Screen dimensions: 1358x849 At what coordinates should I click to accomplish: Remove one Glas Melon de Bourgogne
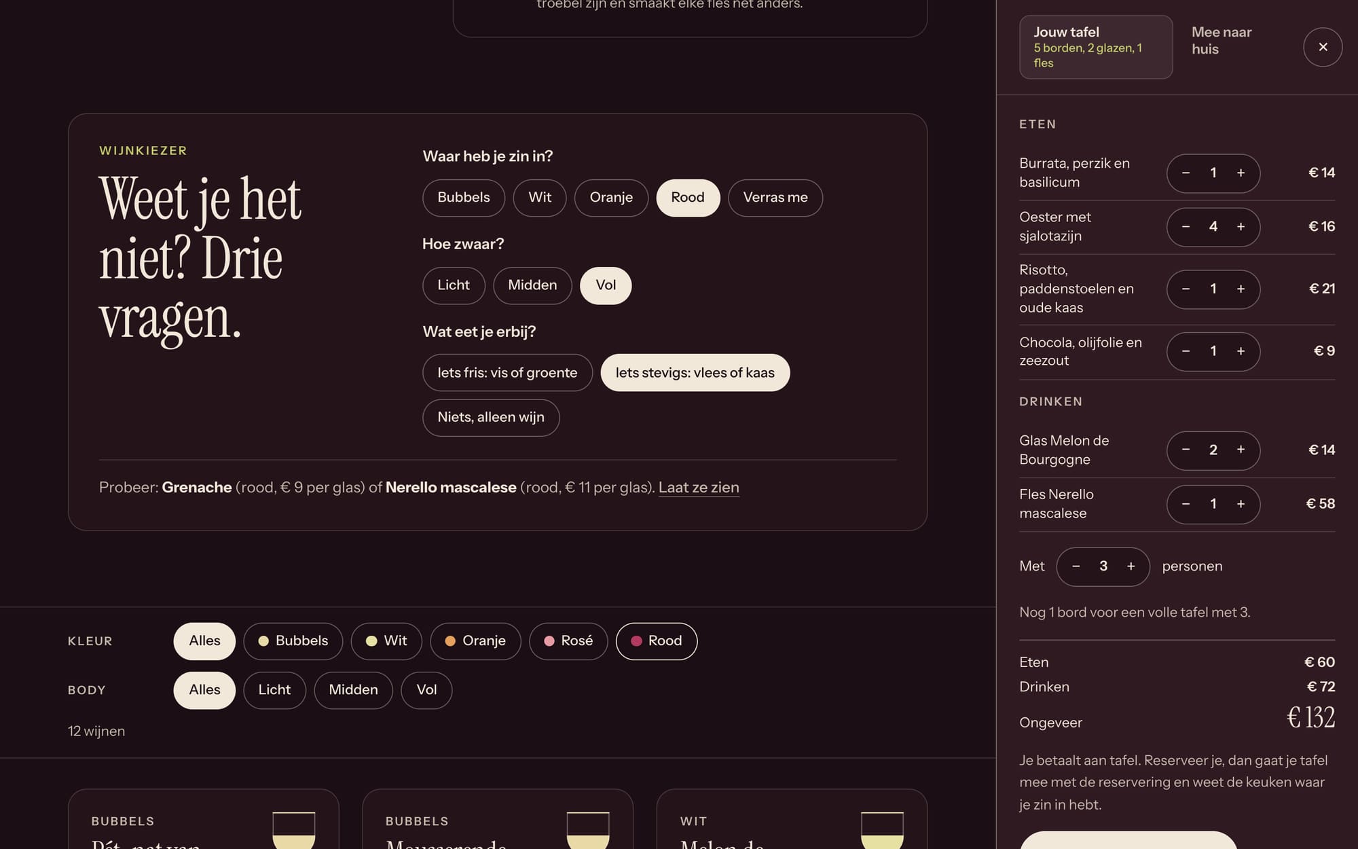click(1186, 450)
